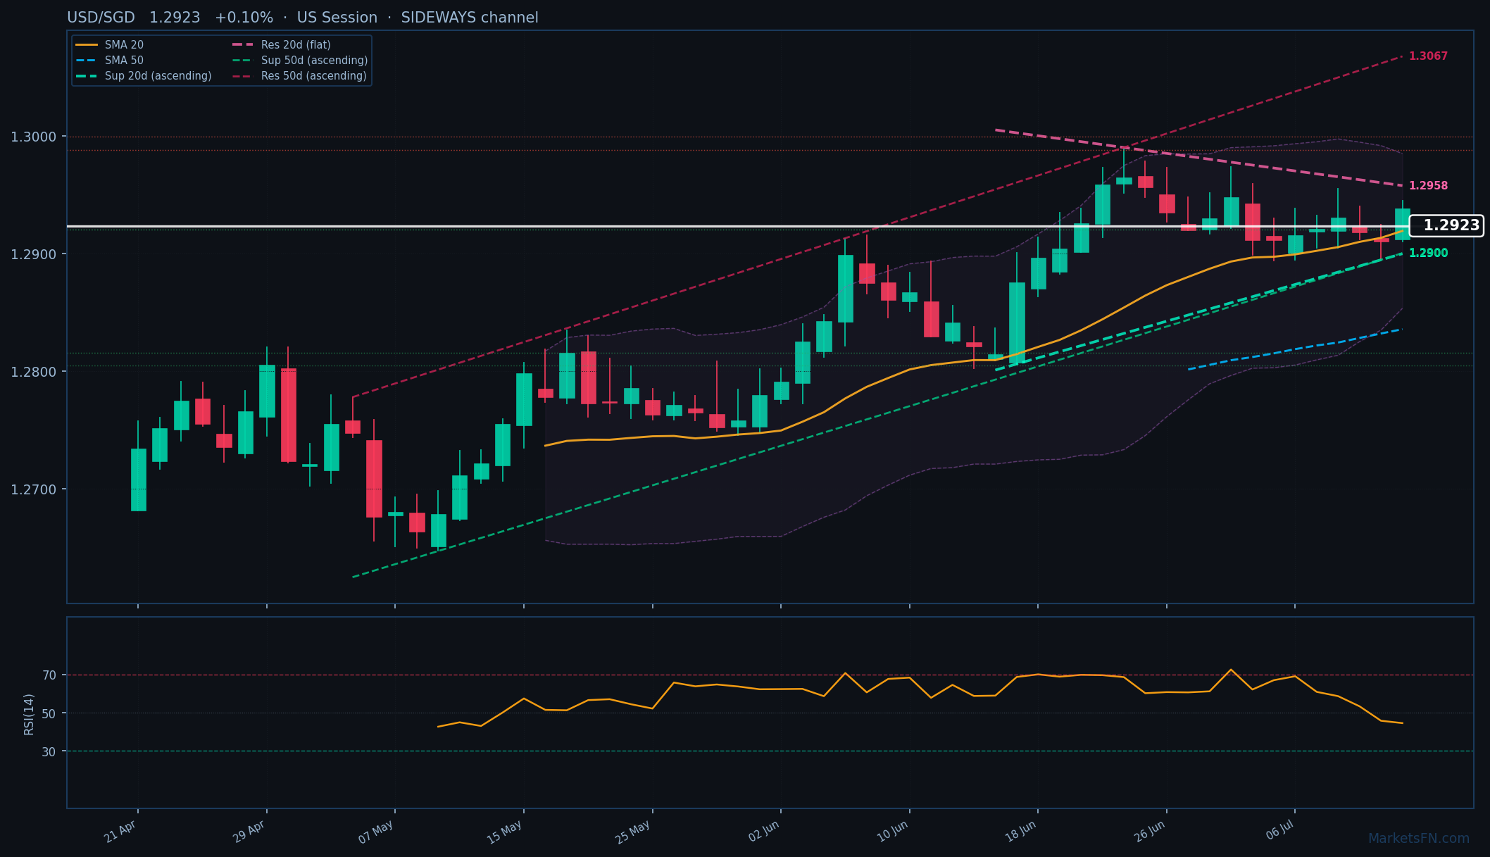
Task: Click the green 1.2900 support price label
Action: [1428, 254]
